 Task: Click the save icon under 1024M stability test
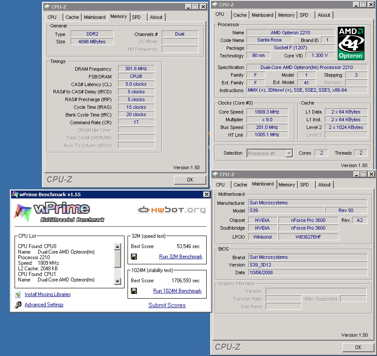[x=134, y=291]
